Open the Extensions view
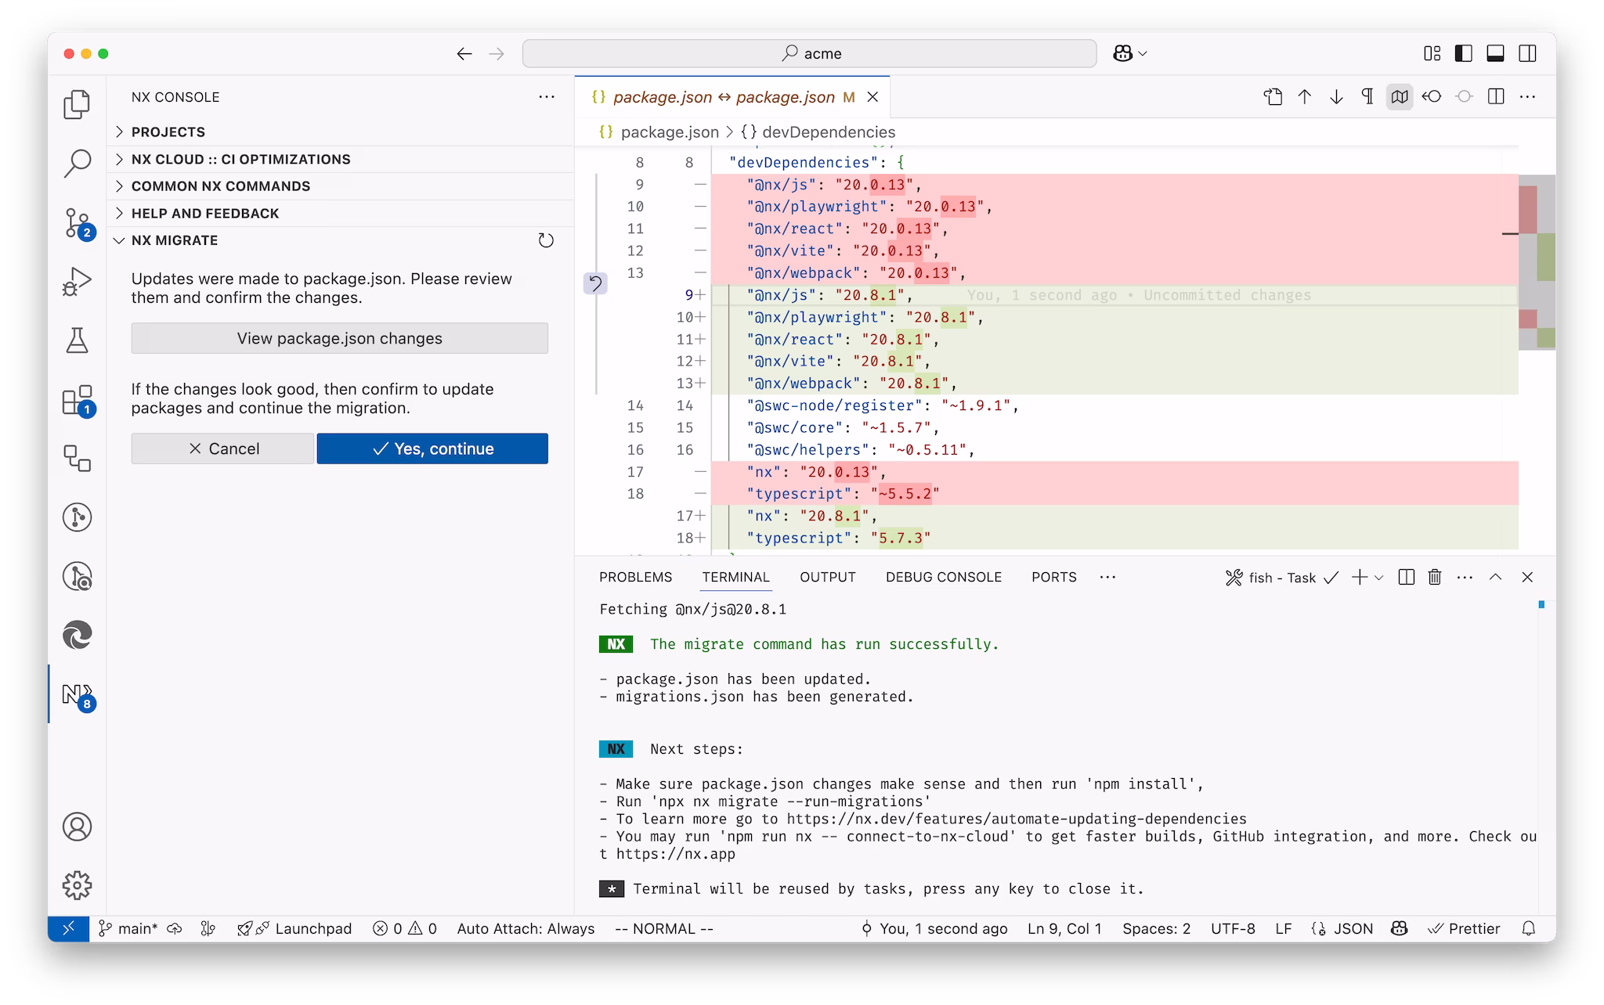The width and height of the screenshot is (1604, 1005). click(x=76, y=402)
